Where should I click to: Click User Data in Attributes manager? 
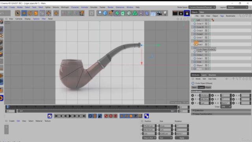(212, 79)
